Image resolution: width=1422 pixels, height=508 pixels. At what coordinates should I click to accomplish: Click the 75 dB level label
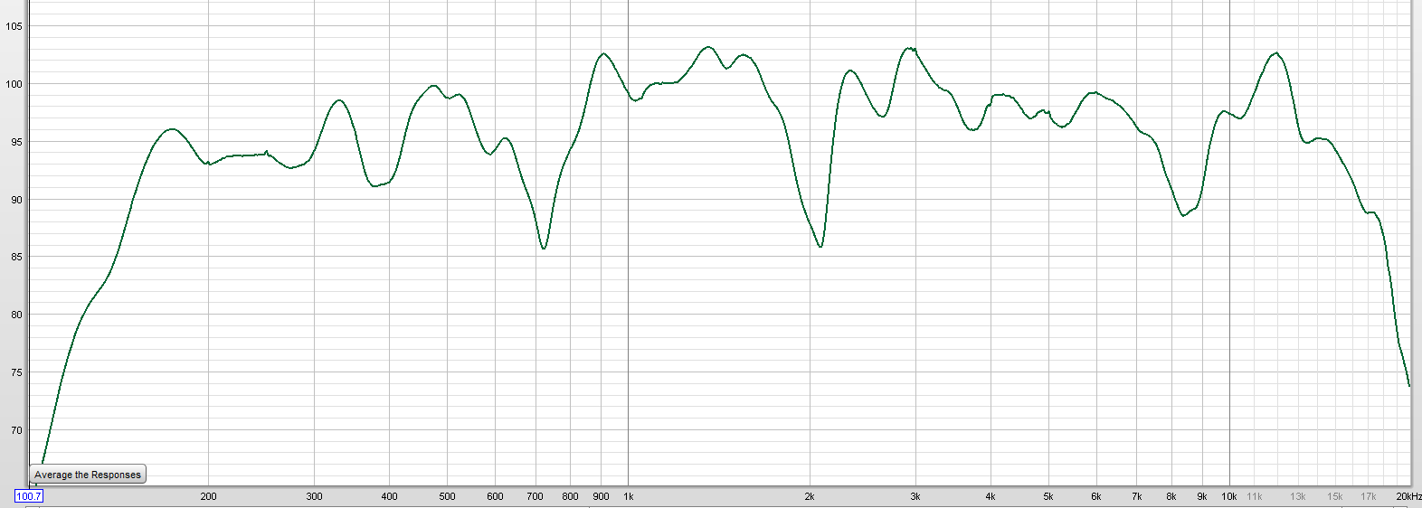click(x=16, y=372)
